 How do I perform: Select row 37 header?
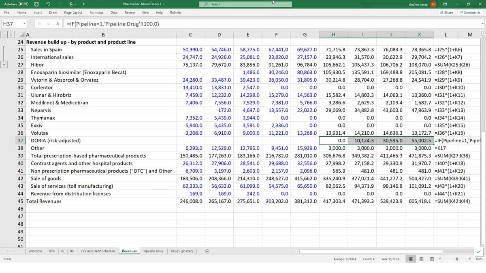click(21, 141)
